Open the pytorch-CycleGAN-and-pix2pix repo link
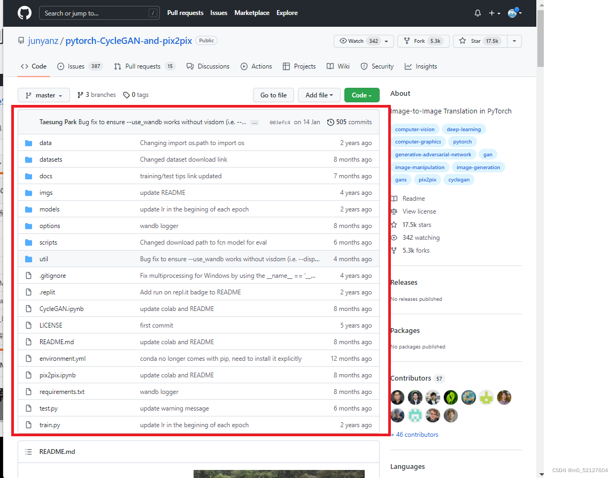This screenshot has width=616, height=478. tap(128, 41)
